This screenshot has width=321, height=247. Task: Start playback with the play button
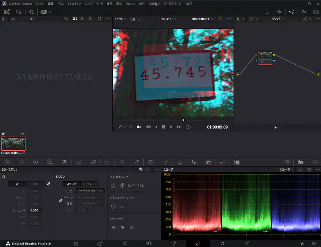click(x=171, y=127)
